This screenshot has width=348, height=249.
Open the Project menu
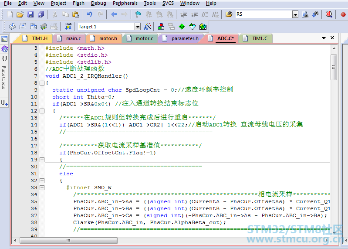(x=58, y=3)
